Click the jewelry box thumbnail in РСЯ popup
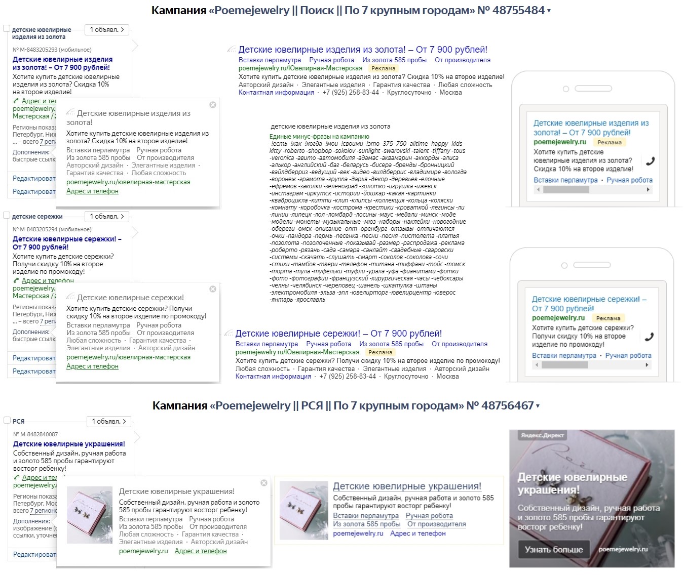The width and height of the screenshot is (684, 577). [90, 515]
